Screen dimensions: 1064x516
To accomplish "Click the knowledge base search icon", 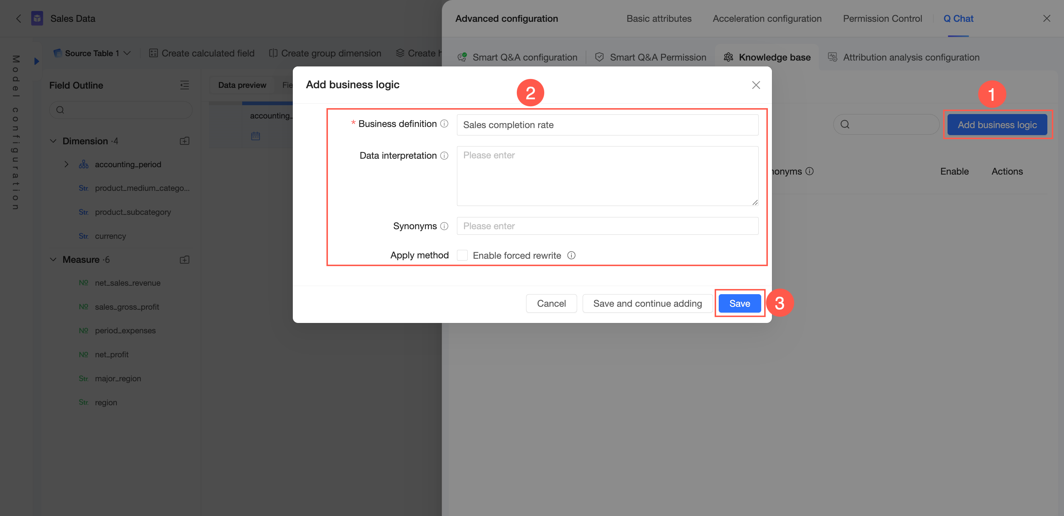I will [x=845, y=124].
